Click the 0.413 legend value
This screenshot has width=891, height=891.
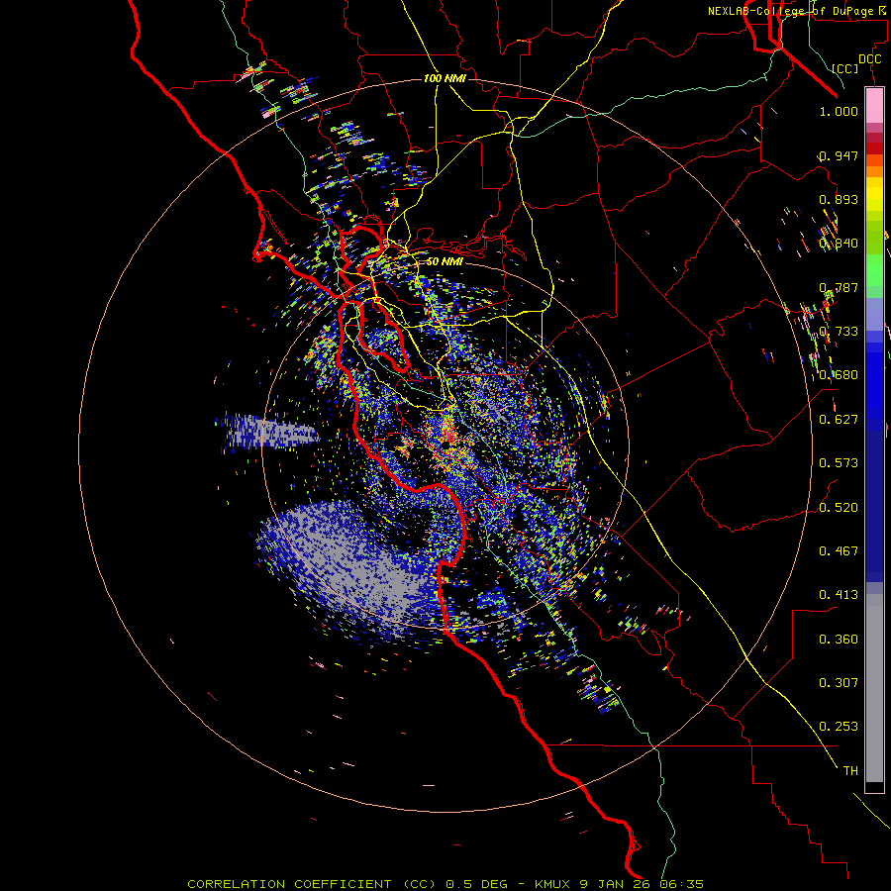(839, 594)
